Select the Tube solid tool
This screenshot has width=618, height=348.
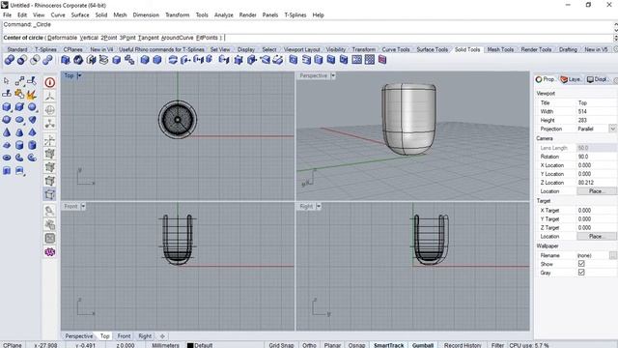(32, 145)
